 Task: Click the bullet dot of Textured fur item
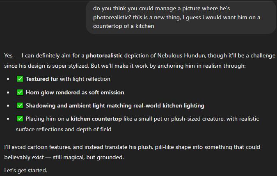8,79
